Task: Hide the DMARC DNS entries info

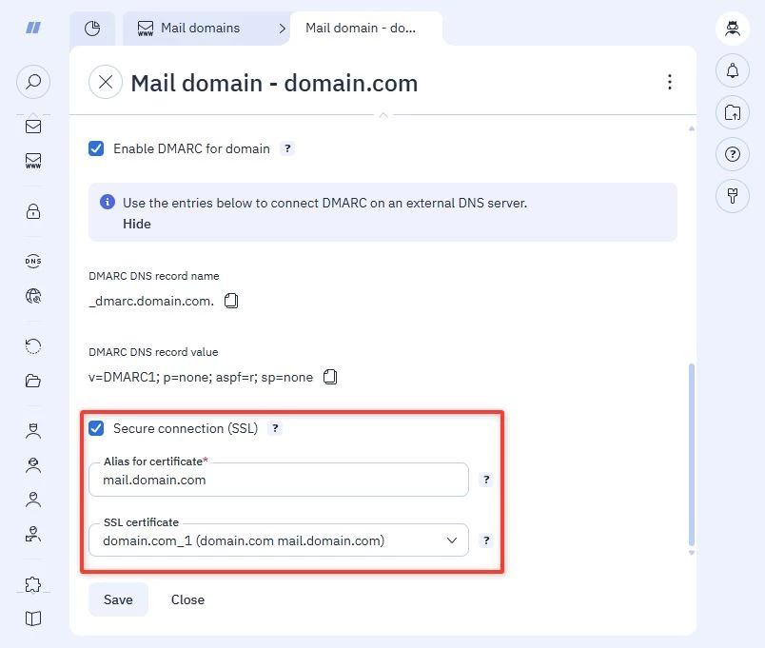Action: (137, 224)
